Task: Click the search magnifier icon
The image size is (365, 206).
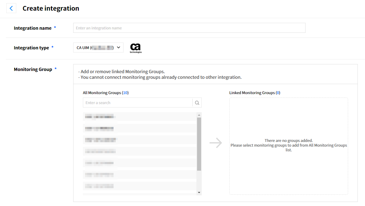Action: coord(197,103)
